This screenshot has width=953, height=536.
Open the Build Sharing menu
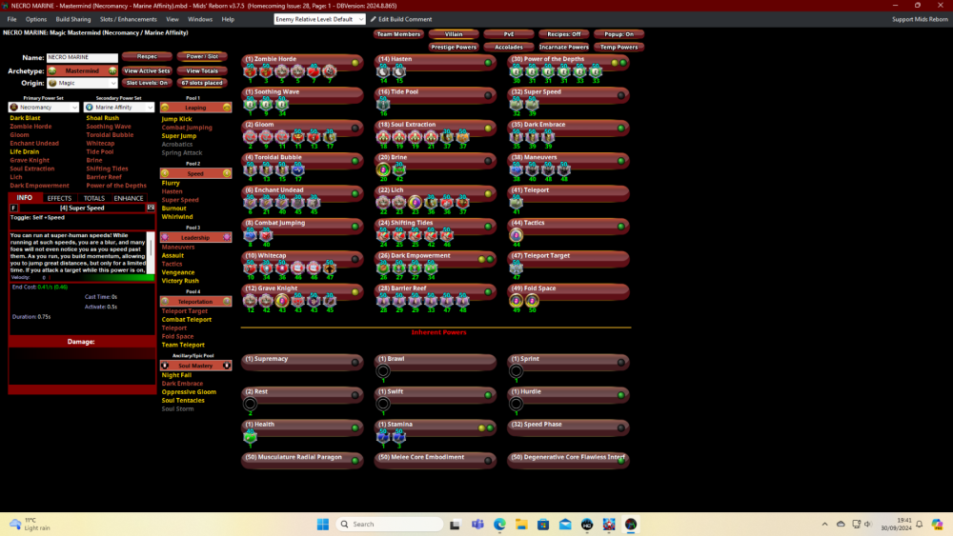tap(73, 19)
